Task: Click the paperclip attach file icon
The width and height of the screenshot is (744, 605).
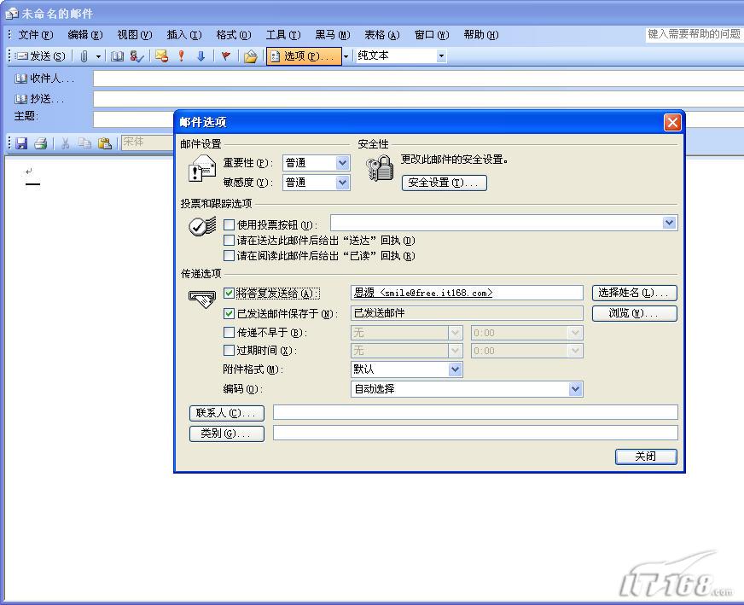Action: coord(84,56)
